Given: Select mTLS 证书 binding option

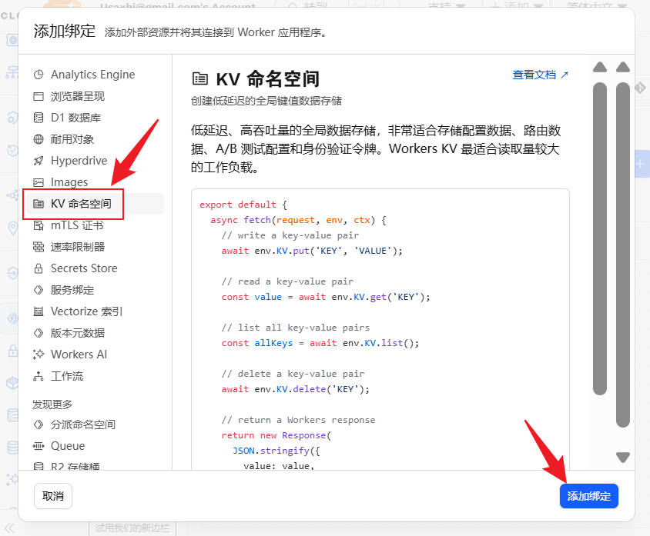Looking at the screenshot, I should pos(76,225).
